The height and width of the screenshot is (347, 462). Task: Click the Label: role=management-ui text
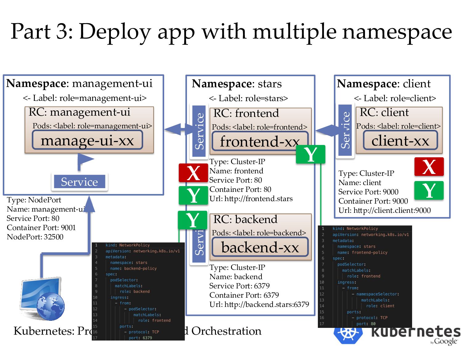(x=85, y=98)
